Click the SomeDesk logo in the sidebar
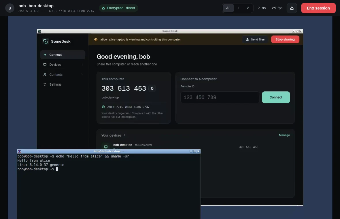Image resolution: width=340 pixels, height=219 pixels. [x=45, y=41]
